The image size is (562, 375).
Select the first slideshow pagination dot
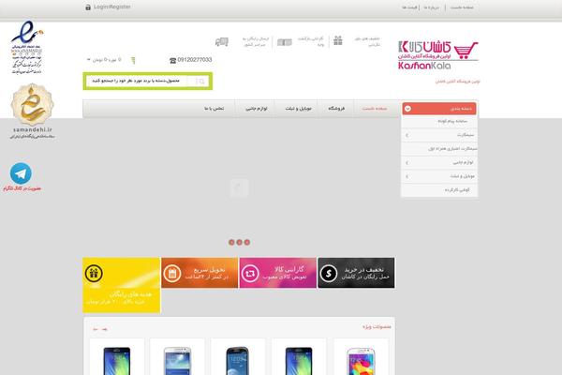pos(231,243)
